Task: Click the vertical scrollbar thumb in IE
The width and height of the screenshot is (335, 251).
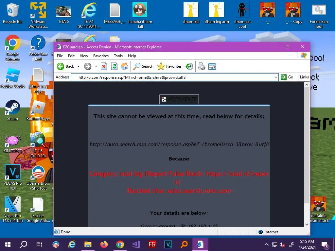Action: (307, 145)
